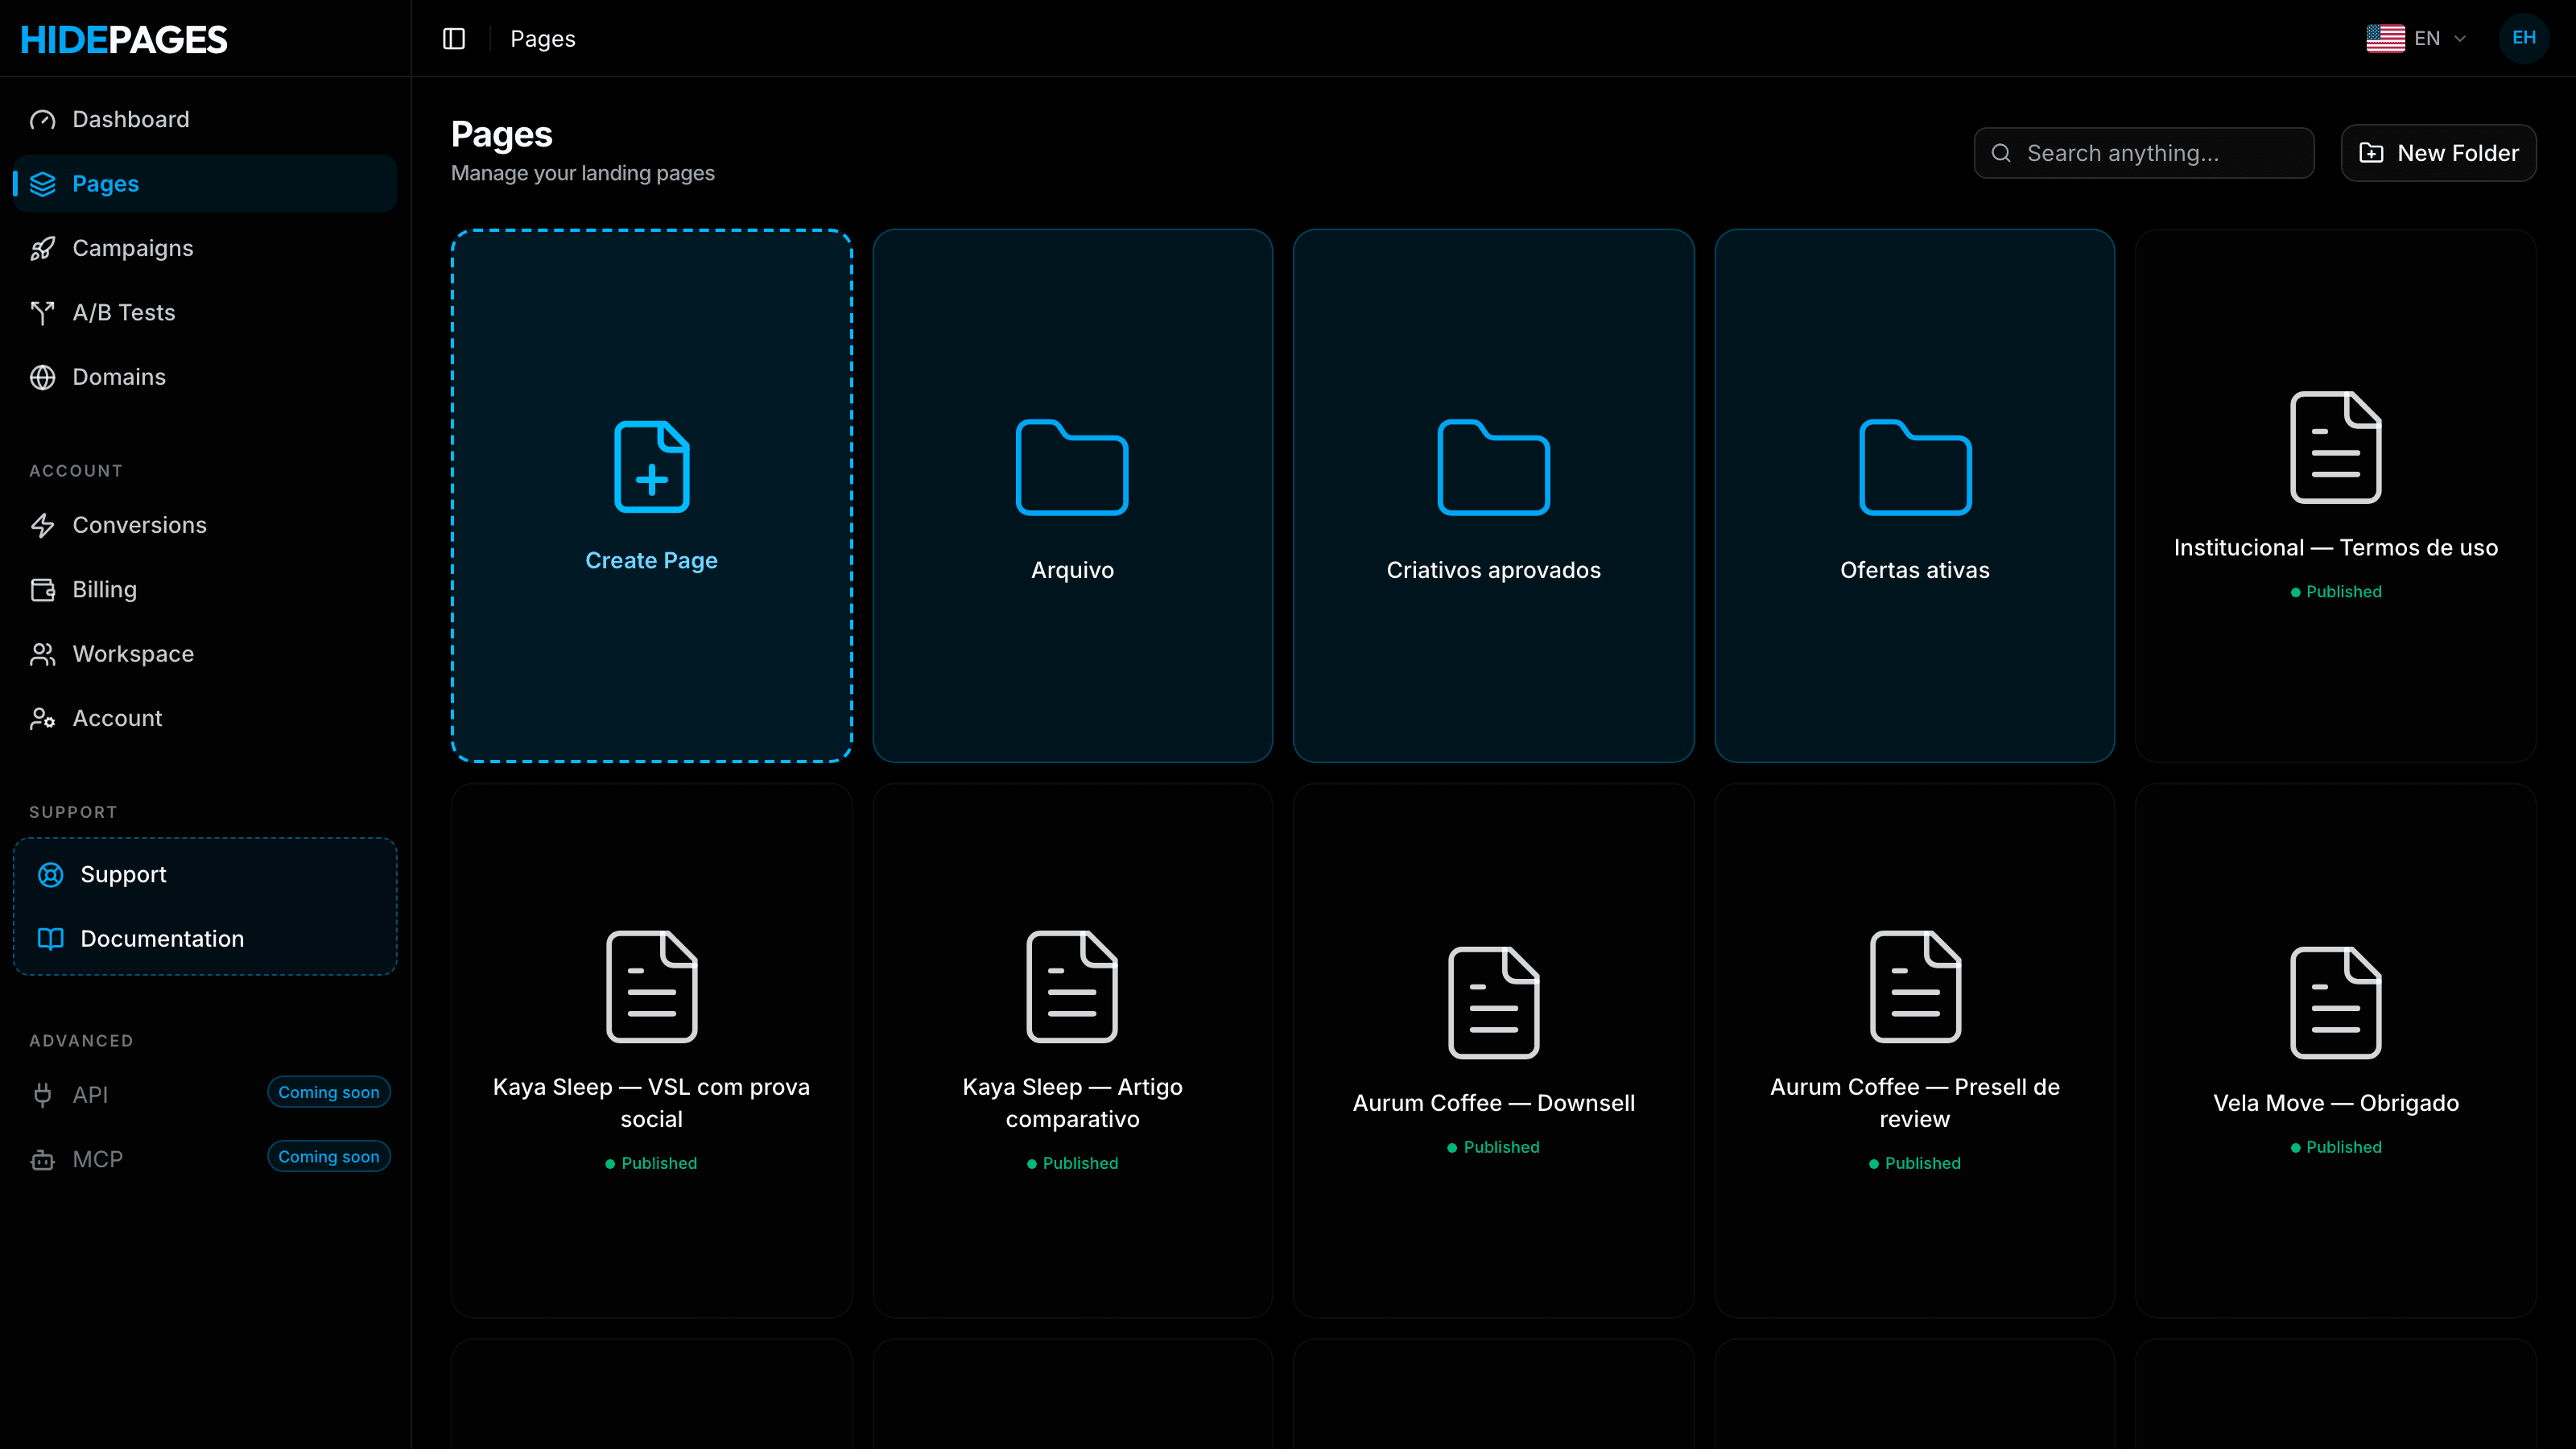
Task: Click the Support lifebuoy icon
Action: (50, 875)
